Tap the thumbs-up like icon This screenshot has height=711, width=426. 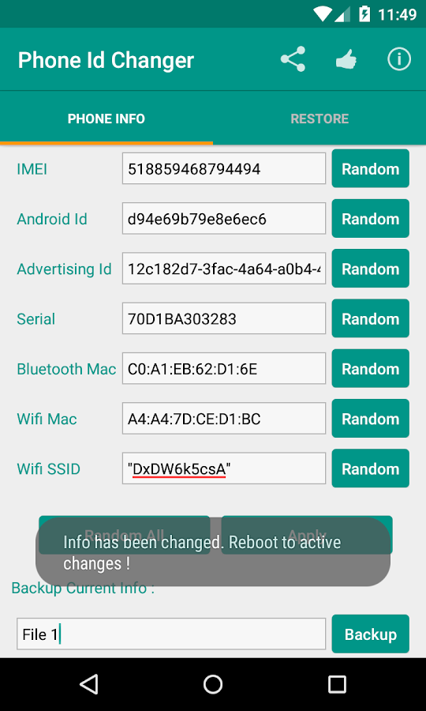click(346, 59)
